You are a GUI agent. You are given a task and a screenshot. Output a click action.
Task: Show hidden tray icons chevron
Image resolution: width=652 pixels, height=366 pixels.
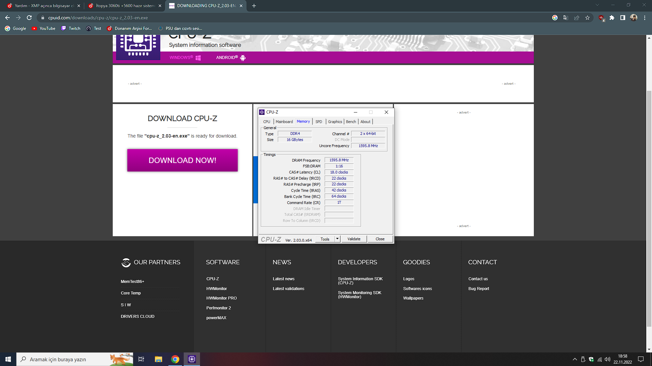click(575, 359)
